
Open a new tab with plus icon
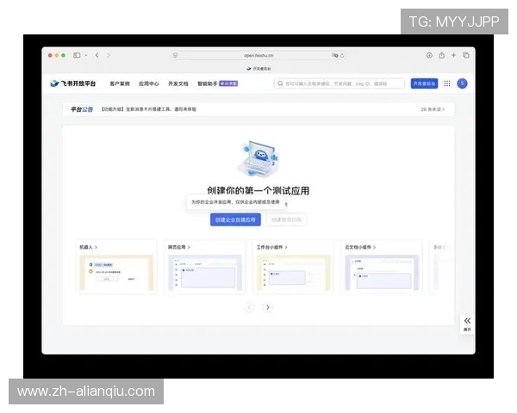(x=454, y=55)
